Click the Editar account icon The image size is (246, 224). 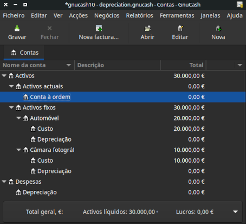point(180,28)
